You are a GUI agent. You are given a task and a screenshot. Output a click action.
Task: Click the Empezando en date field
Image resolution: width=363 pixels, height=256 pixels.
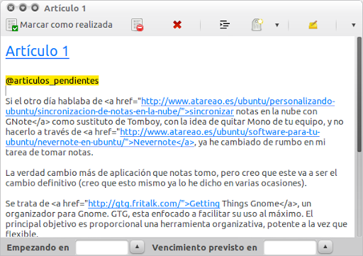pos(102,247)
